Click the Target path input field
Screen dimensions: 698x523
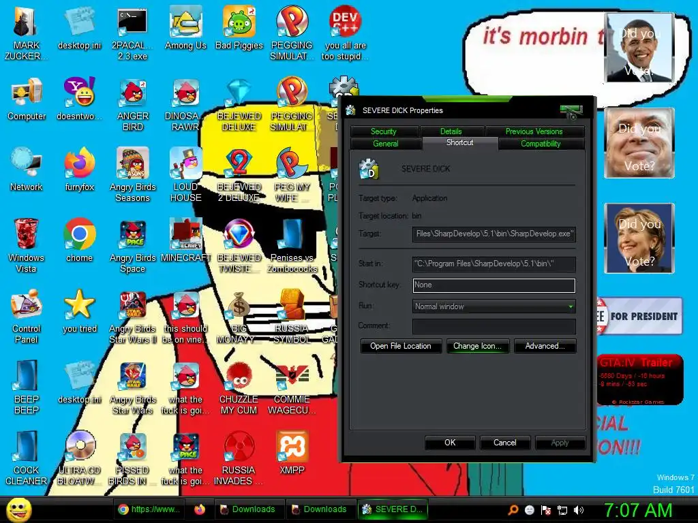pyautogui.click(x=494, y=234)
